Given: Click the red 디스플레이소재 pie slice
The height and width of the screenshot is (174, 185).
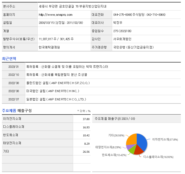Looking at the screenshot, I should [138, 150].
